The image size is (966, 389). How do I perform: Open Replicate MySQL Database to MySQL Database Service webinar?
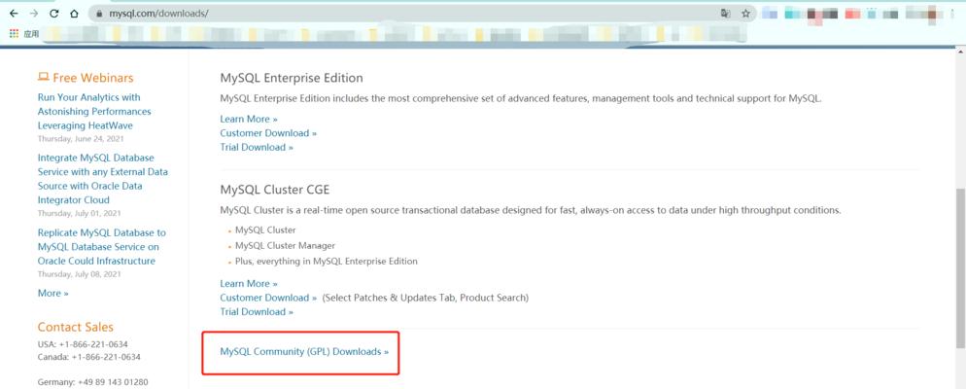tap(102, 247)
